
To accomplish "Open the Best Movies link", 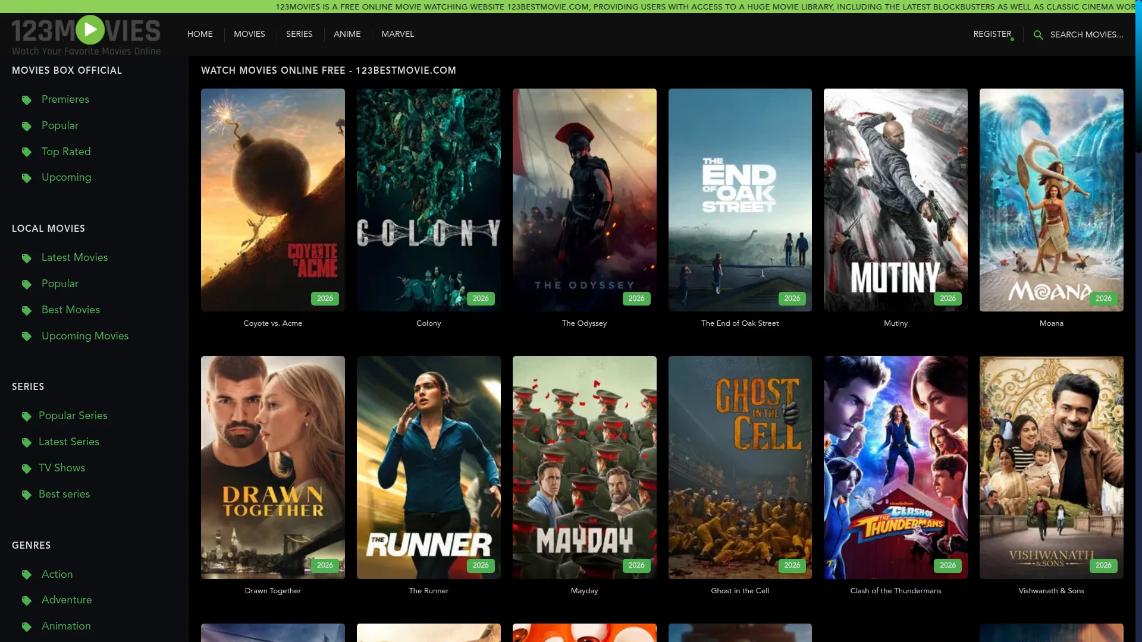I will pyautogui.click(x=71, y=310).
